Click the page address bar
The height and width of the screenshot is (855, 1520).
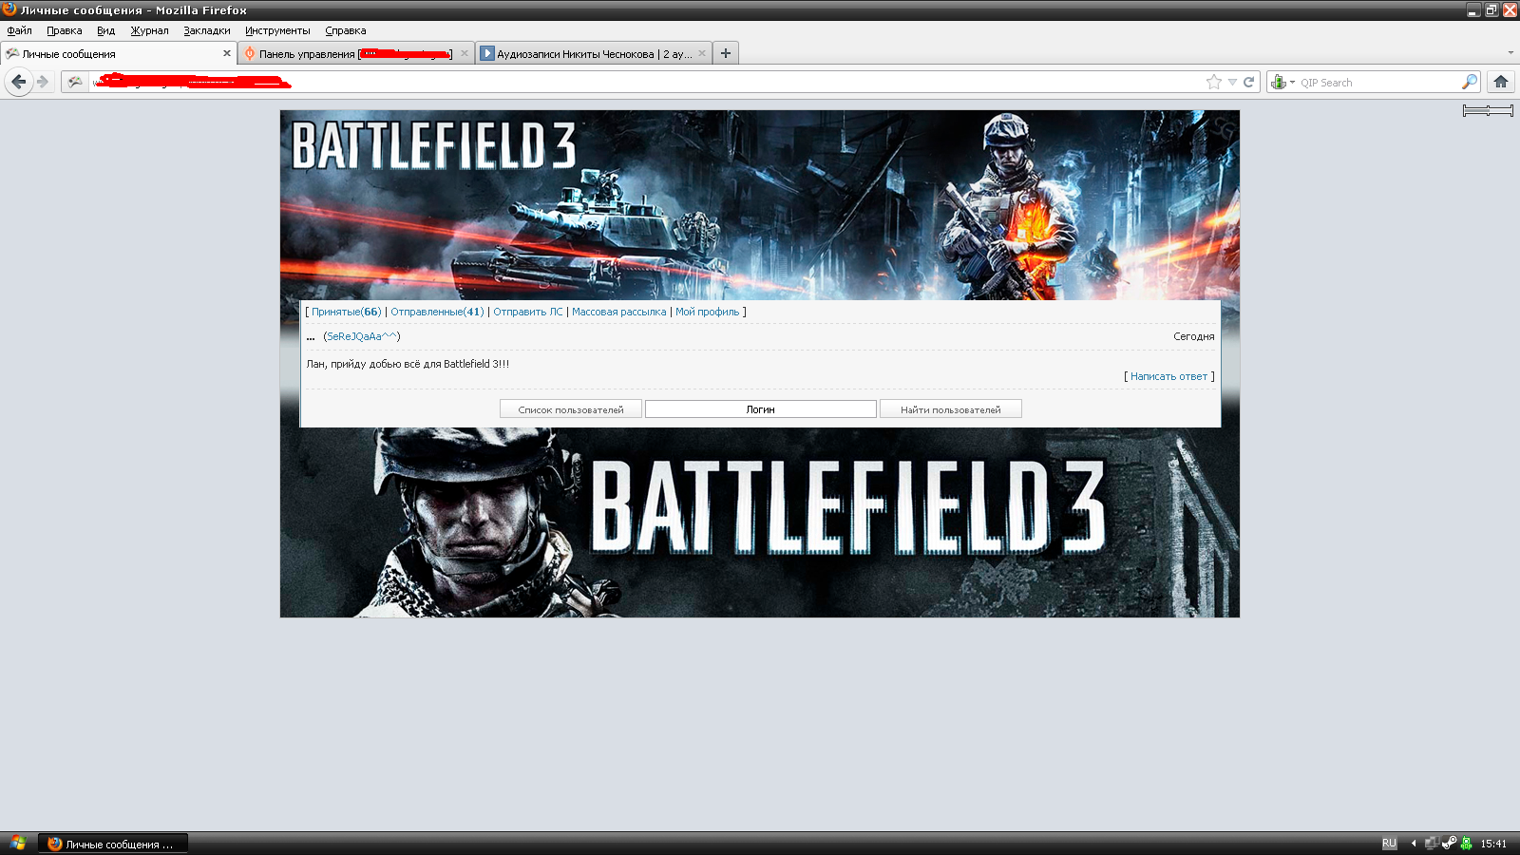click(646, 82)
